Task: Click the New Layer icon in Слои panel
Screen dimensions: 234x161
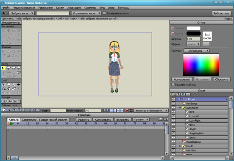Action: point(173,94)
